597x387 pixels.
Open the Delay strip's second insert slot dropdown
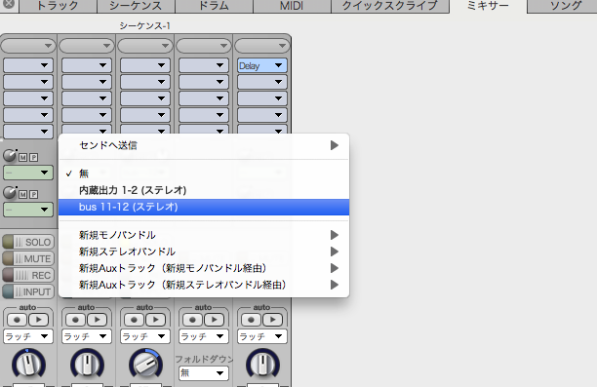[x=262, y=82]
